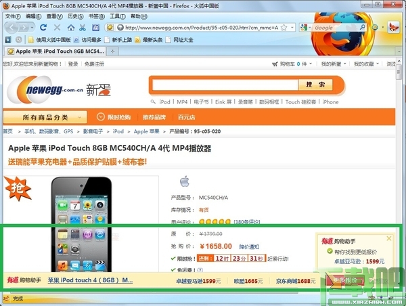Expand 所有商品分类 category dropdown
This screenshot has width=406, height=306.
point(45,117)
